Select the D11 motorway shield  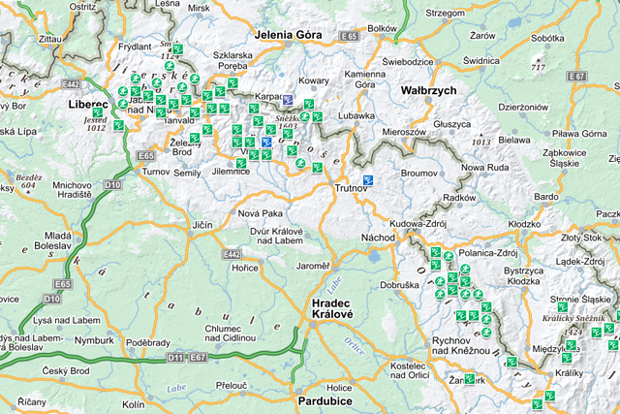[173, 358]
